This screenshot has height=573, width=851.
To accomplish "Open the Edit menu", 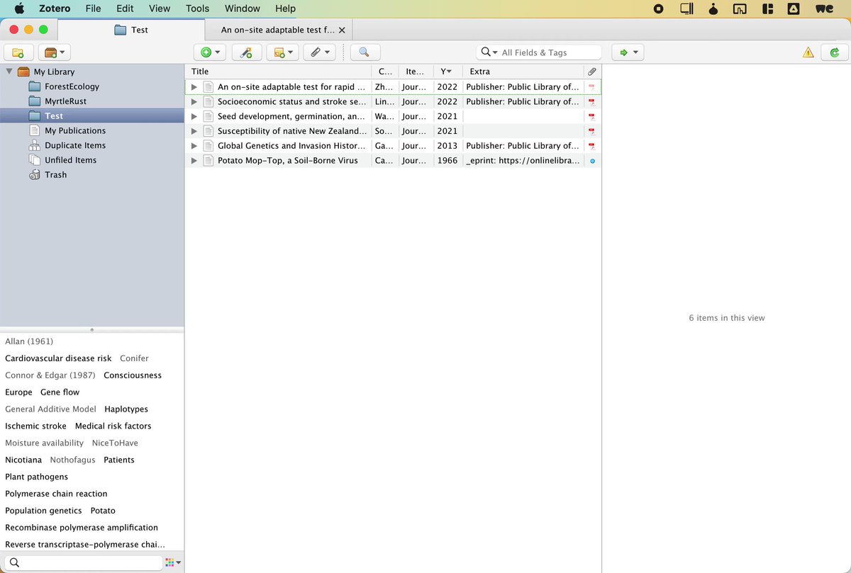I will [x=125, y=8].
